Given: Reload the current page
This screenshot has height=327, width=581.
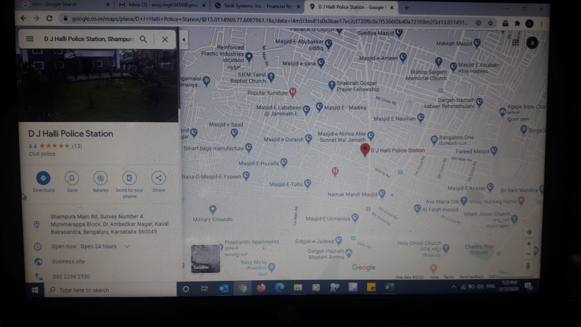Looking at the screenshot, I should 50,18.
